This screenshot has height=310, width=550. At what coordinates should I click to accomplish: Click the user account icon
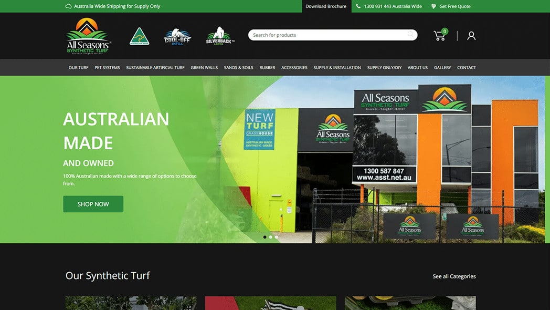471,36
